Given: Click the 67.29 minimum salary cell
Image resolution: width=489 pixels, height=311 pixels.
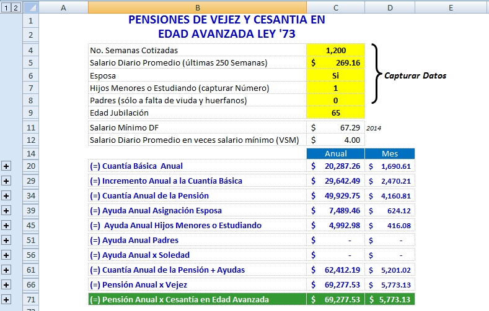Looking at the screenshot, I should point(335,127).
